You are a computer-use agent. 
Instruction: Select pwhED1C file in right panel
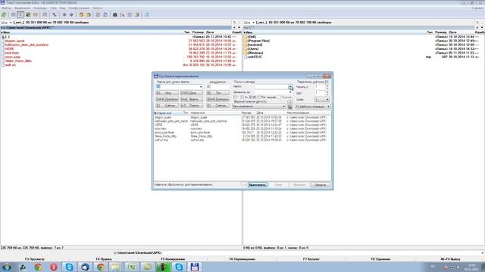255,57
